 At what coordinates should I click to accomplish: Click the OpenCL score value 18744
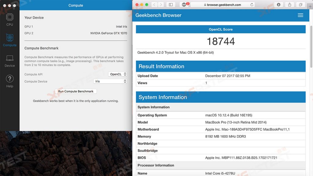point(221,41)
